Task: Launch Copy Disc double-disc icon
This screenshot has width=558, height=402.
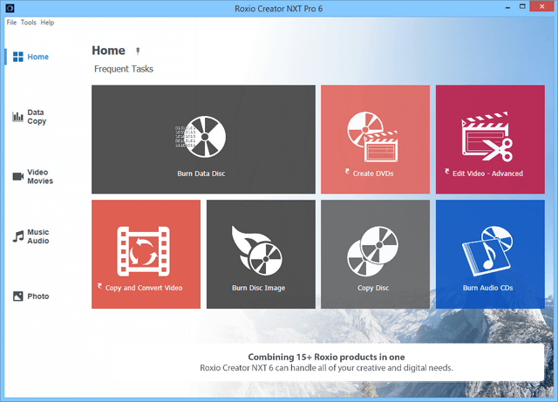Action: (372, 251)
